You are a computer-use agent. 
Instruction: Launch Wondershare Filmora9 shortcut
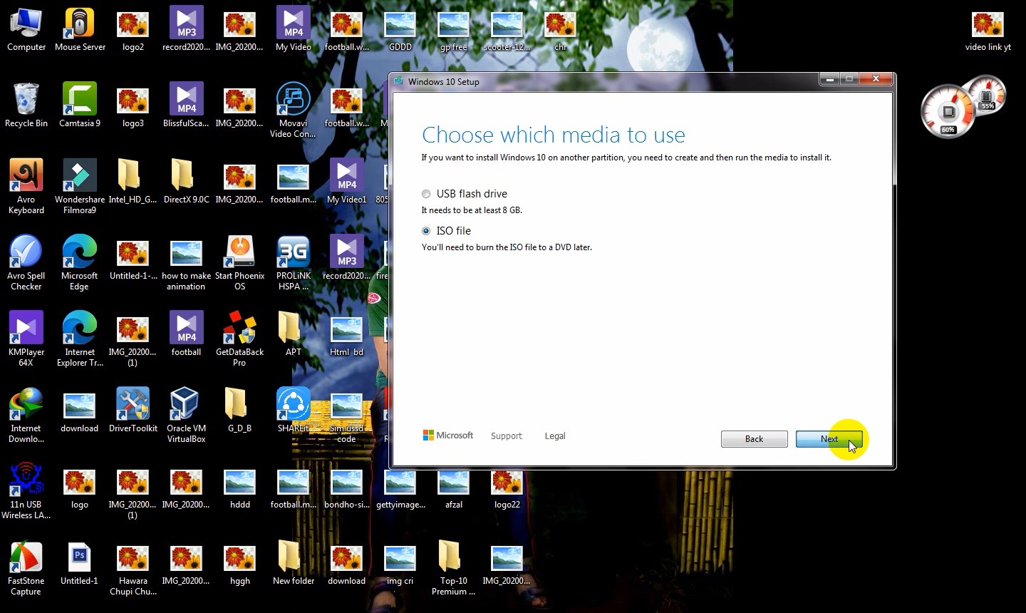point(80,187)
